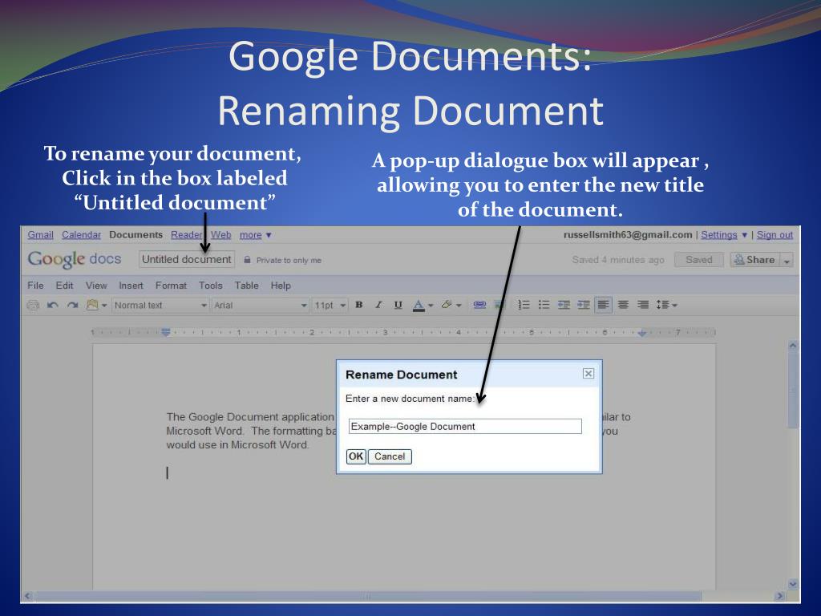Viewport: 821px width, 616px height.
Task: Click the right margin marker on ruler
Action: (x=642, y=333)
